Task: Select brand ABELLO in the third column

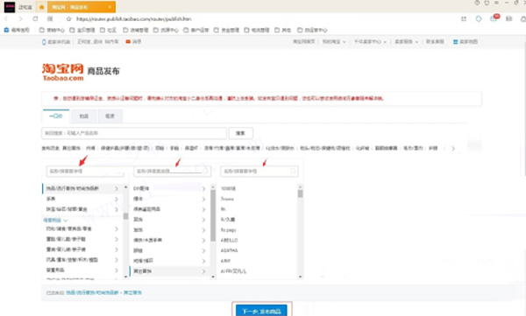Action: tap(229, 240)
